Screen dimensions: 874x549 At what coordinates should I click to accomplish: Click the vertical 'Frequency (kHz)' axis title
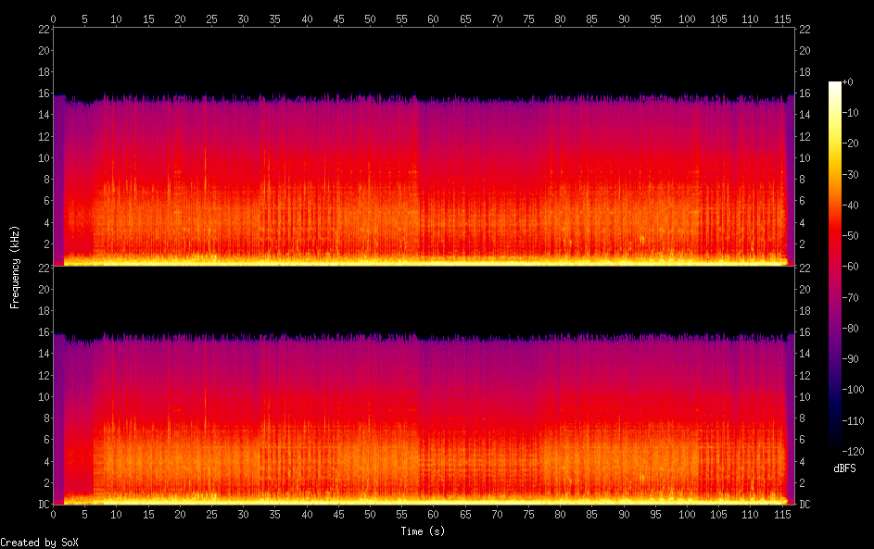pyautogui.click(x=15, y=268)
